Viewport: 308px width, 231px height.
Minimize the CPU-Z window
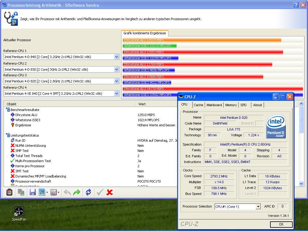point(276,97)
